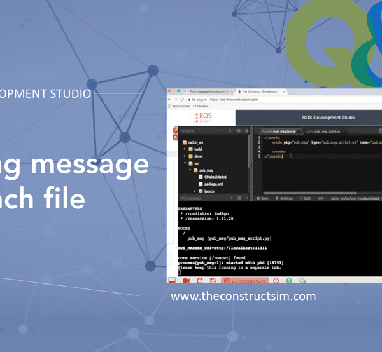Image resolution: width=382 pixels, height=352 pixels.
Task: Click the www.theconstructsim.com caption
Action: coord(243,297)
